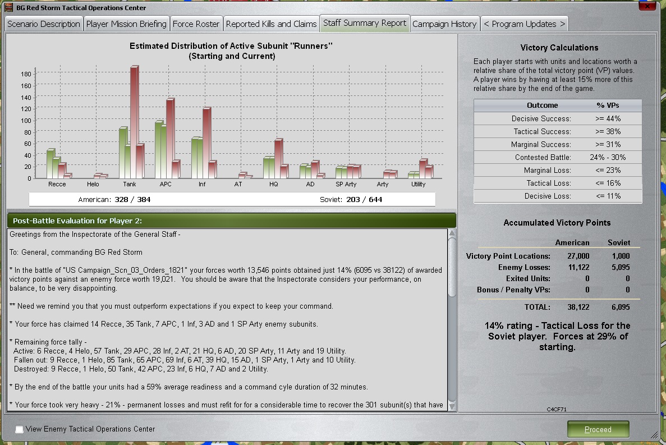Click the American Recce starting bar

(50, 164)
